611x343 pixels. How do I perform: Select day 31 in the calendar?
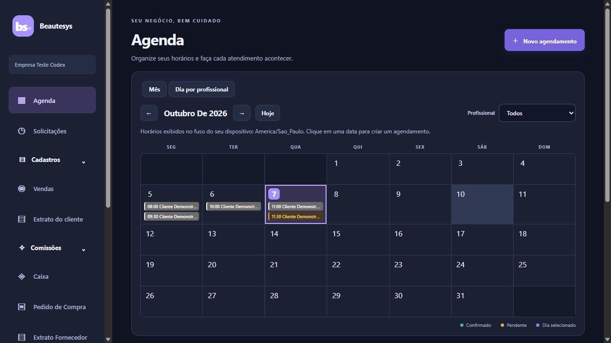(x=482, y=302)
